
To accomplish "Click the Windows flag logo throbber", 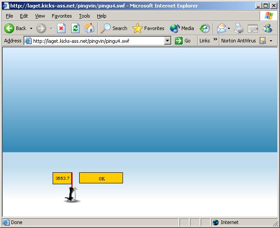I will pos(268,16).
